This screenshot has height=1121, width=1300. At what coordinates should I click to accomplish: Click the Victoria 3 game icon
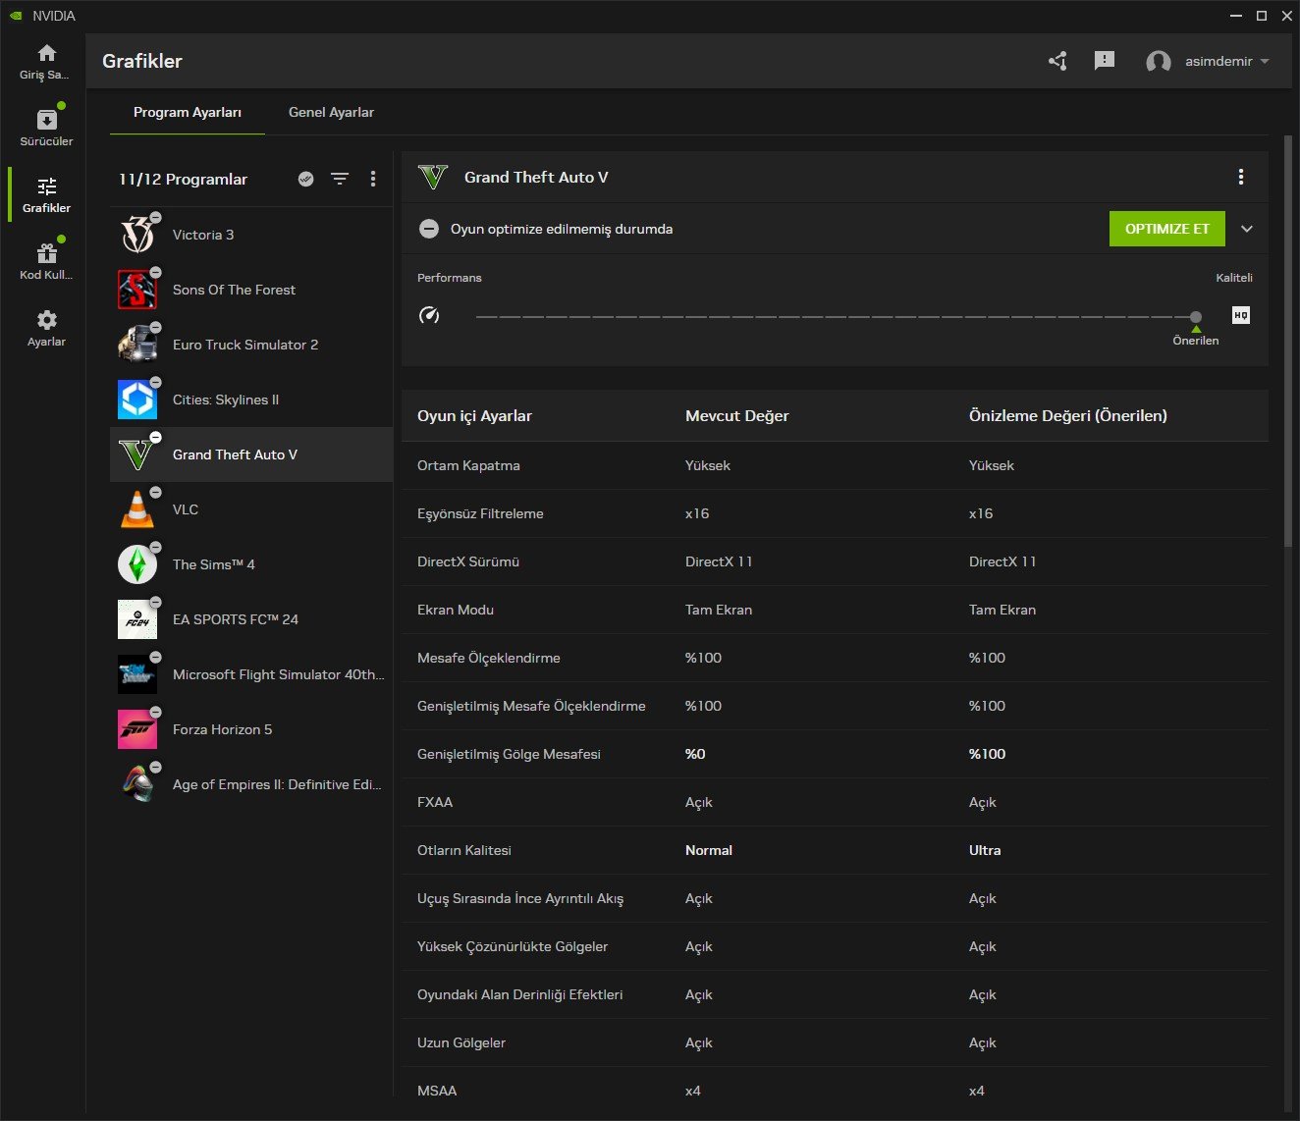click(x=136, y=235)
